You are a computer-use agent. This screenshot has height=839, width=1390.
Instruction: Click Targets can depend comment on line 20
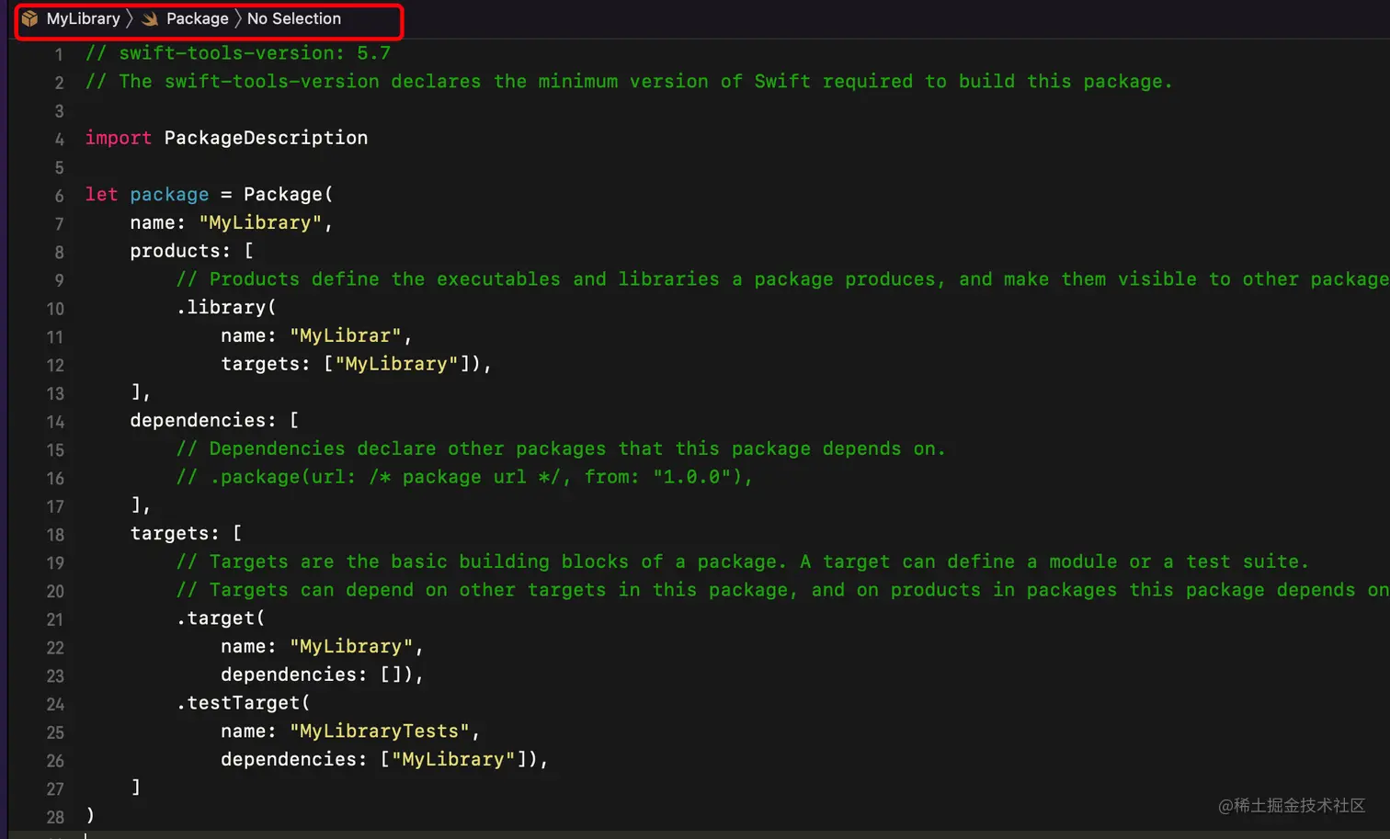(782, 590)
